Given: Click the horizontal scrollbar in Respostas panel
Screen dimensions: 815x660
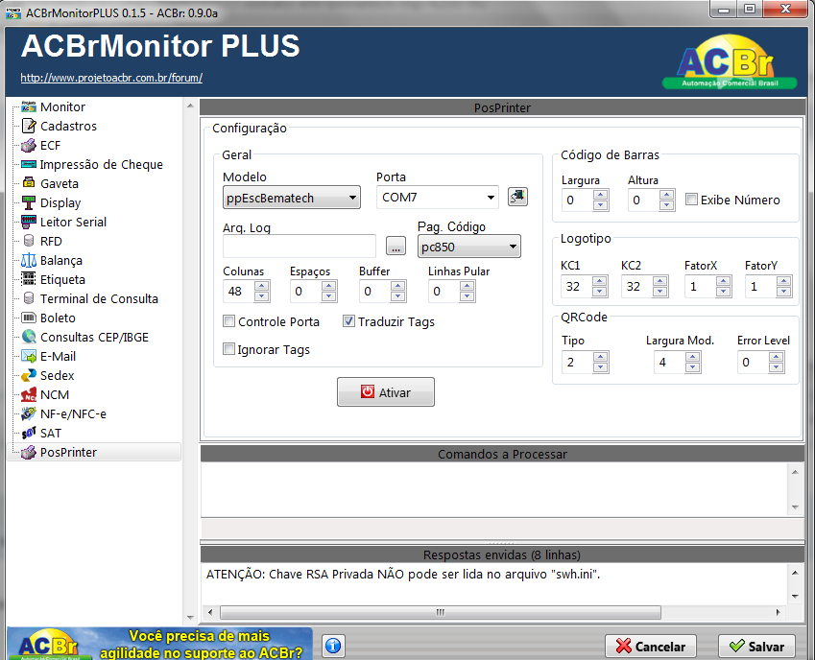Looking at the screenshot, I should click(441, 612).
